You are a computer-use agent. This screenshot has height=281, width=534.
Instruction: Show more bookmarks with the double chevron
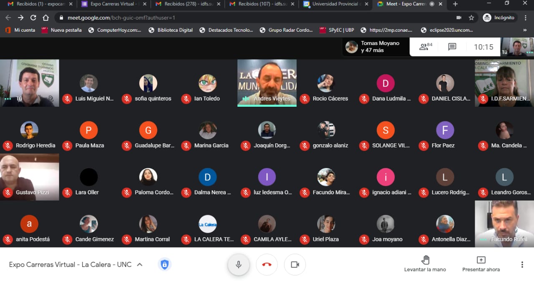(x=525, y=30)
